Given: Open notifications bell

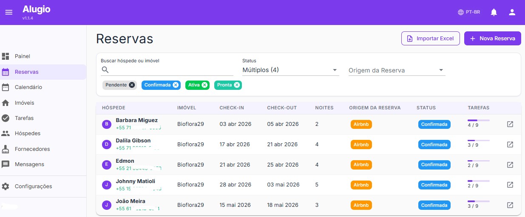Looking at the screenshot, I should coord(494,12).
